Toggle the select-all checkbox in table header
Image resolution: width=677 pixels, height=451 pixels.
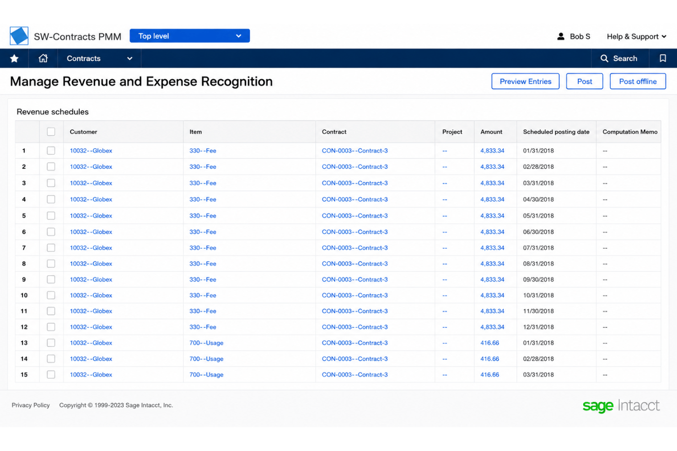[51, 132]
